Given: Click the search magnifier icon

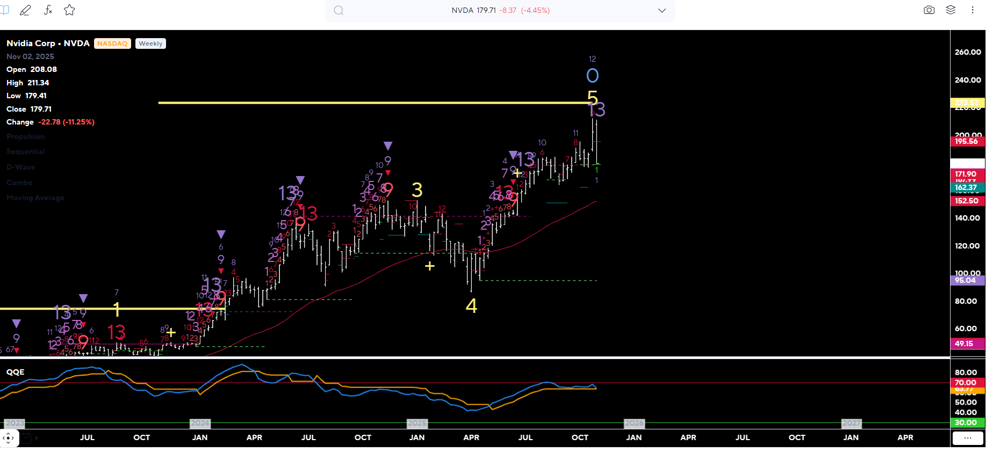Looking at the screenshot, I should (339, 11).
